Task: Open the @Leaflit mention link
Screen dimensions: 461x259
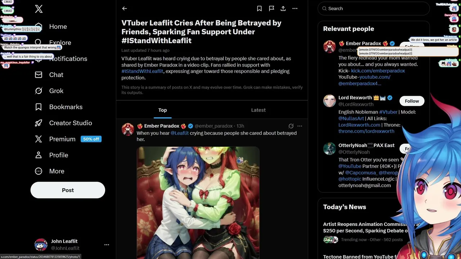Action: [180, 133]
